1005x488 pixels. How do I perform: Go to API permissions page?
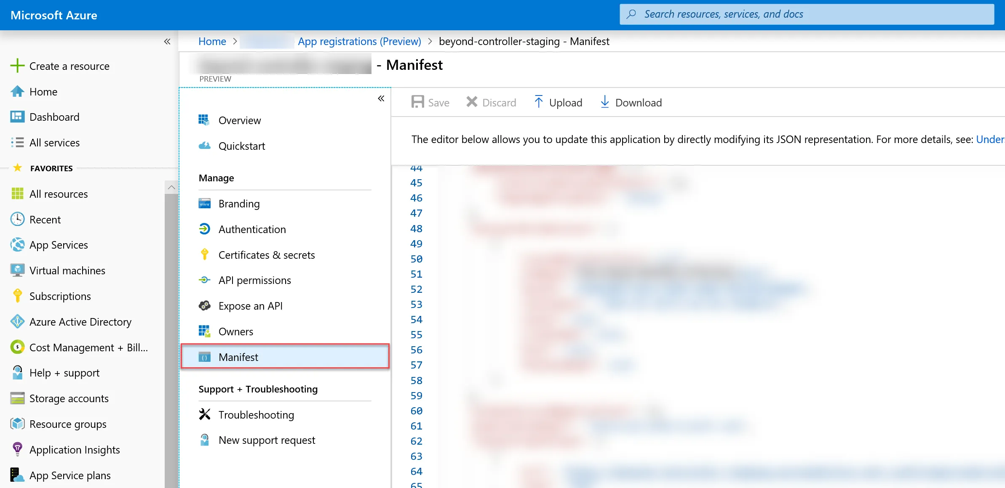pyautogui.click(x=254, y=280)
